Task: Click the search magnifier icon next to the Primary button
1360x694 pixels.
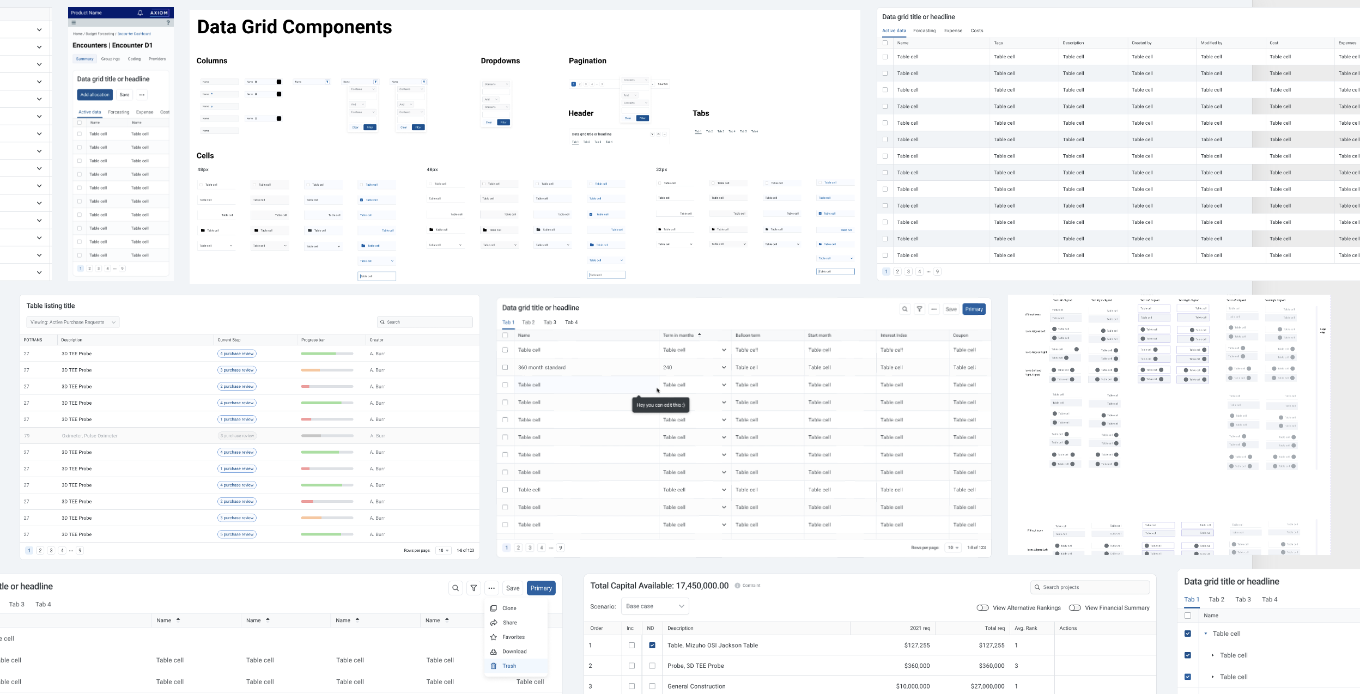Action: click(456, 588)
